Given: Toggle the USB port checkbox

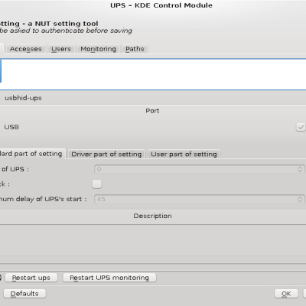Looking at the screenshot, I should [301, 127].
